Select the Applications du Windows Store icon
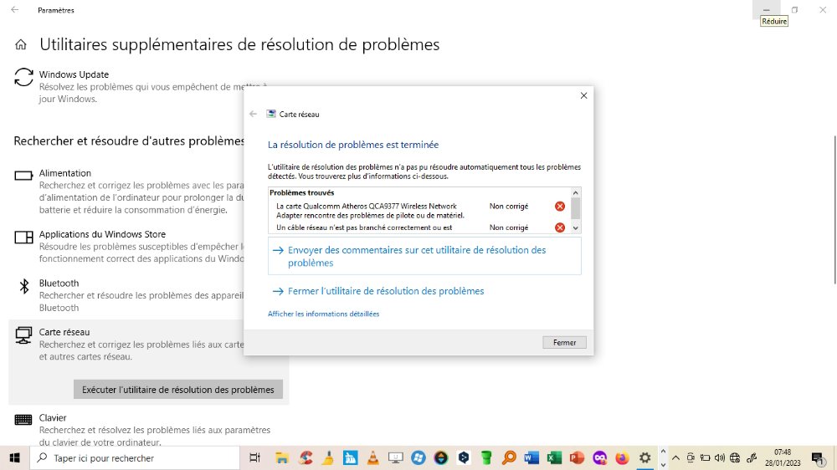 pos(23,237)
